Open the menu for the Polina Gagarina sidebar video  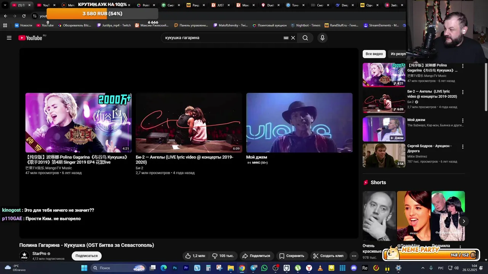click(463, 66)
